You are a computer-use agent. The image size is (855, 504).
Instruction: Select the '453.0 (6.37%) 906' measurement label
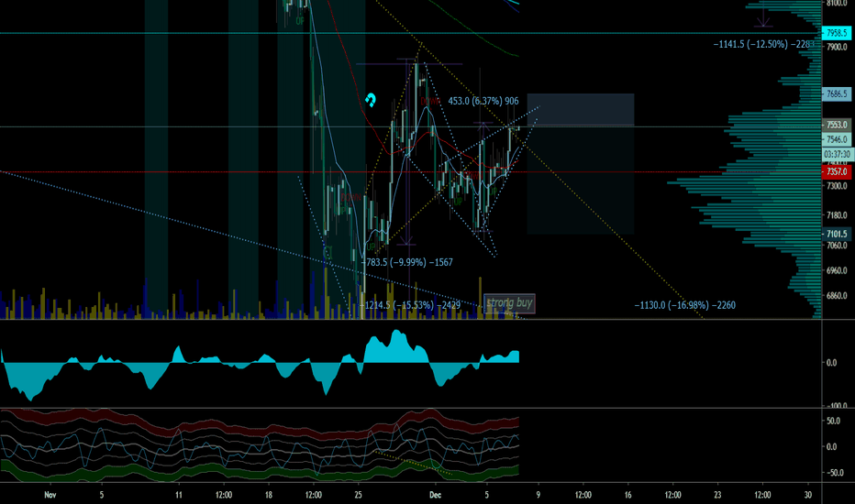pyautogui.click(x=483, y=101)
